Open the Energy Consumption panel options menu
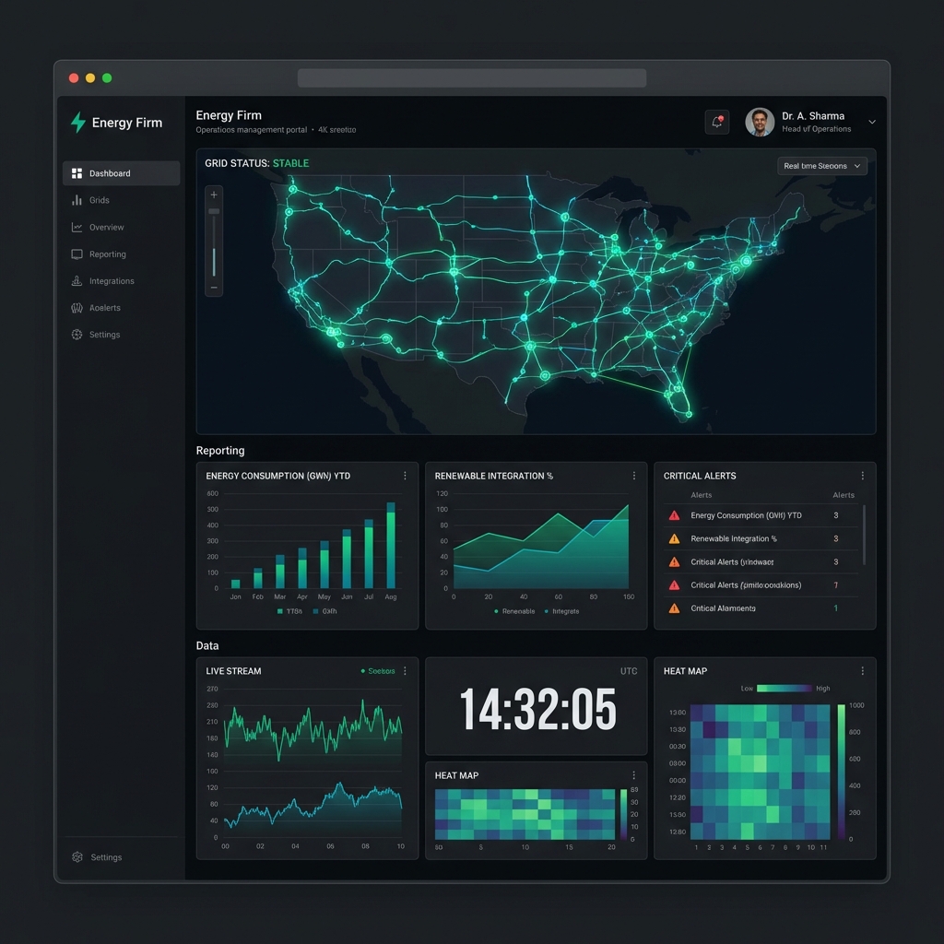944x944 pixels. coord(405,476)
